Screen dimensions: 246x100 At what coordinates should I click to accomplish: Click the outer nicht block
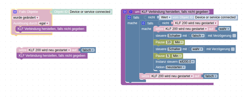tap(151, 17)
